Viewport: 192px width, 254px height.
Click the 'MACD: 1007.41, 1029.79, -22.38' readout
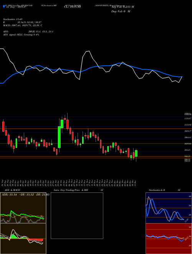[x=22, y=25]
